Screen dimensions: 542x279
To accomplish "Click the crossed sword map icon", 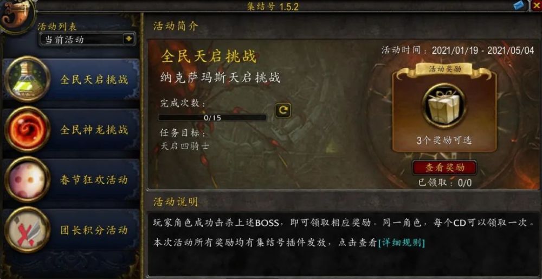I will [x=28, y=230].
